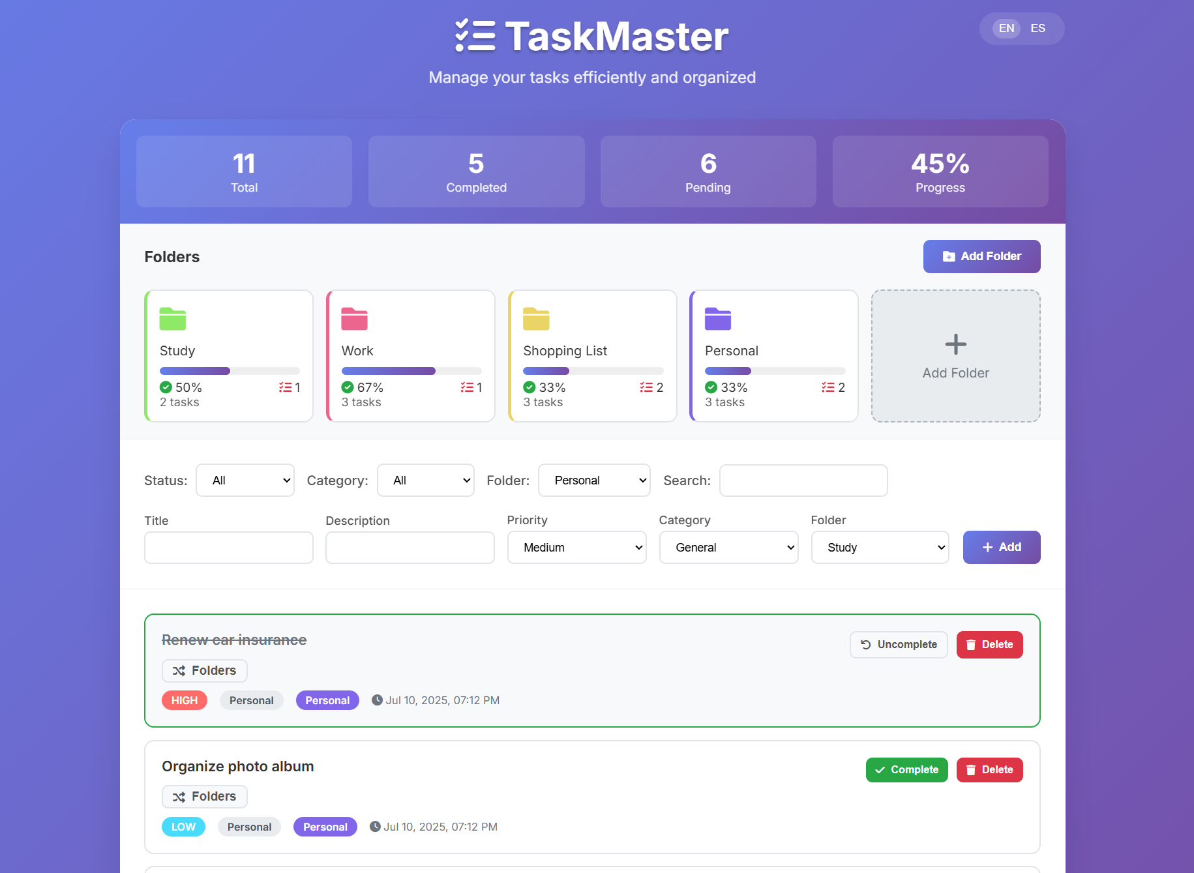Switch language to EN

pos(1006,29)
